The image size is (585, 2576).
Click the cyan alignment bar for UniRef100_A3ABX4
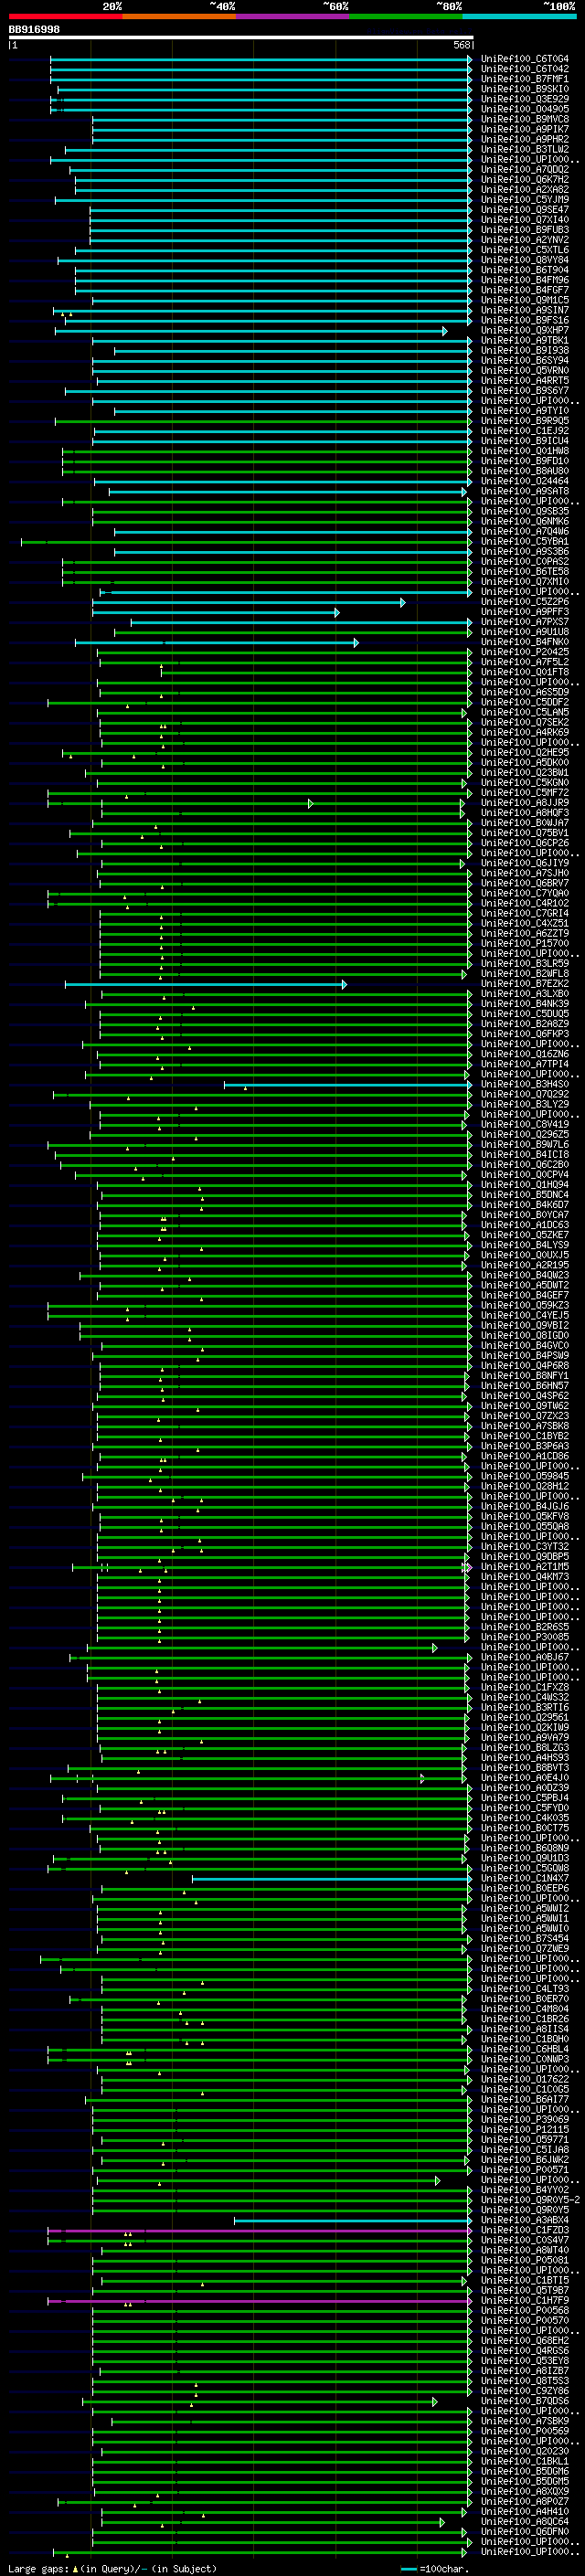click(353, 2220)
